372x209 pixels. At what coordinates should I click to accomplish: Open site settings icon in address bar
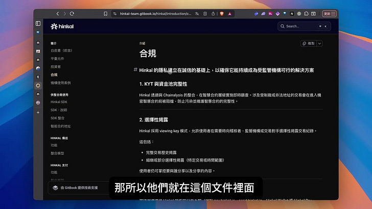pos(115,14)
